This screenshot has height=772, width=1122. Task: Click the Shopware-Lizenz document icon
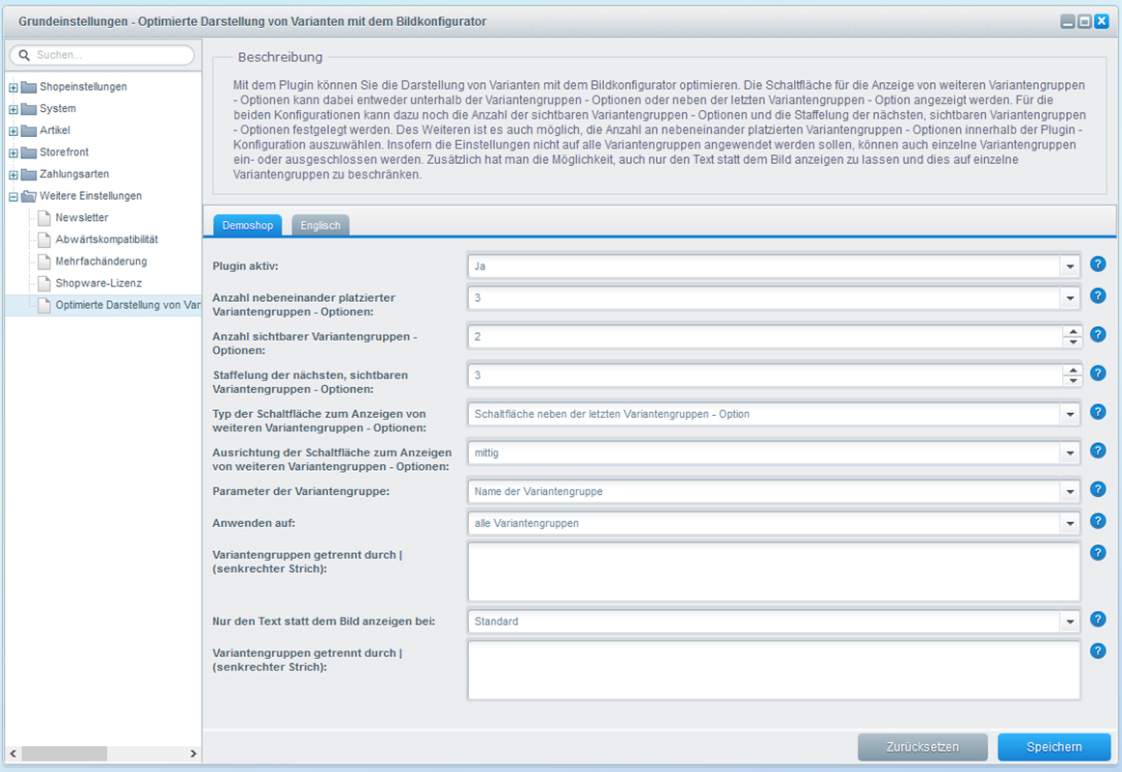pos(44,284)
